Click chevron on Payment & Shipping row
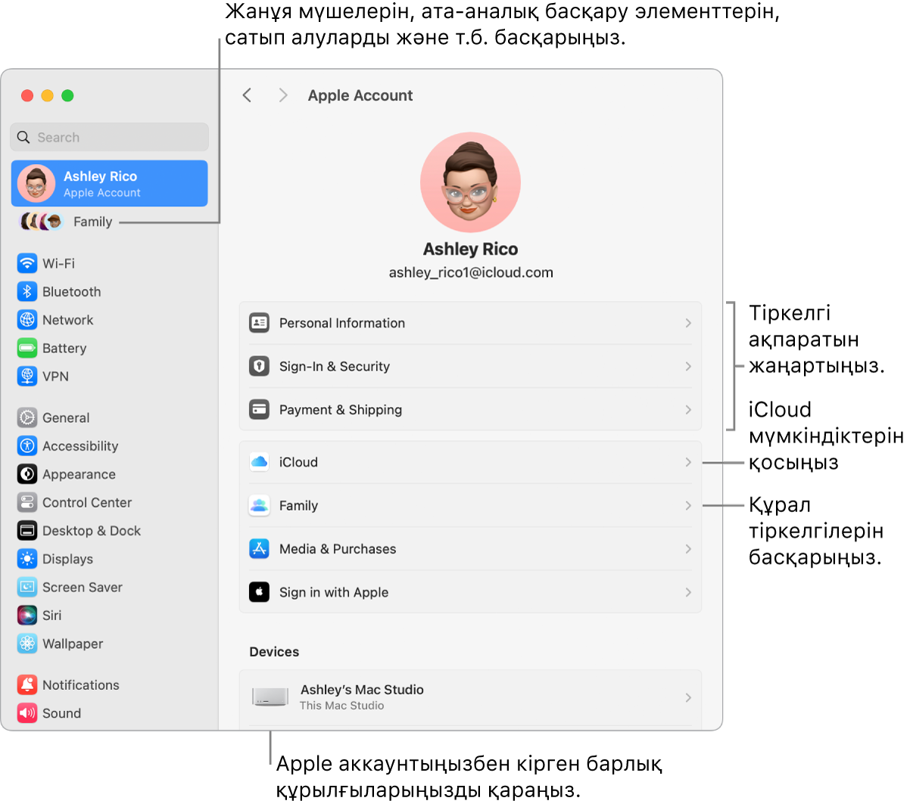 (688, 409)
